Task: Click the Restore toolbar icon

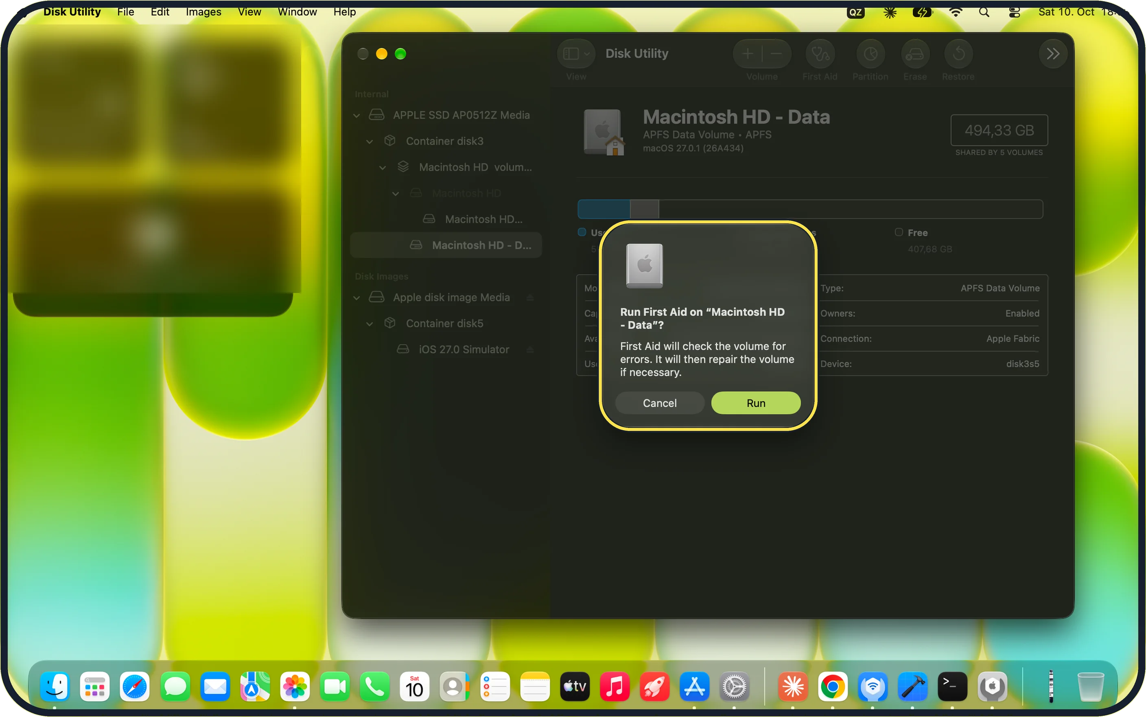Action: tap(958, 54)
